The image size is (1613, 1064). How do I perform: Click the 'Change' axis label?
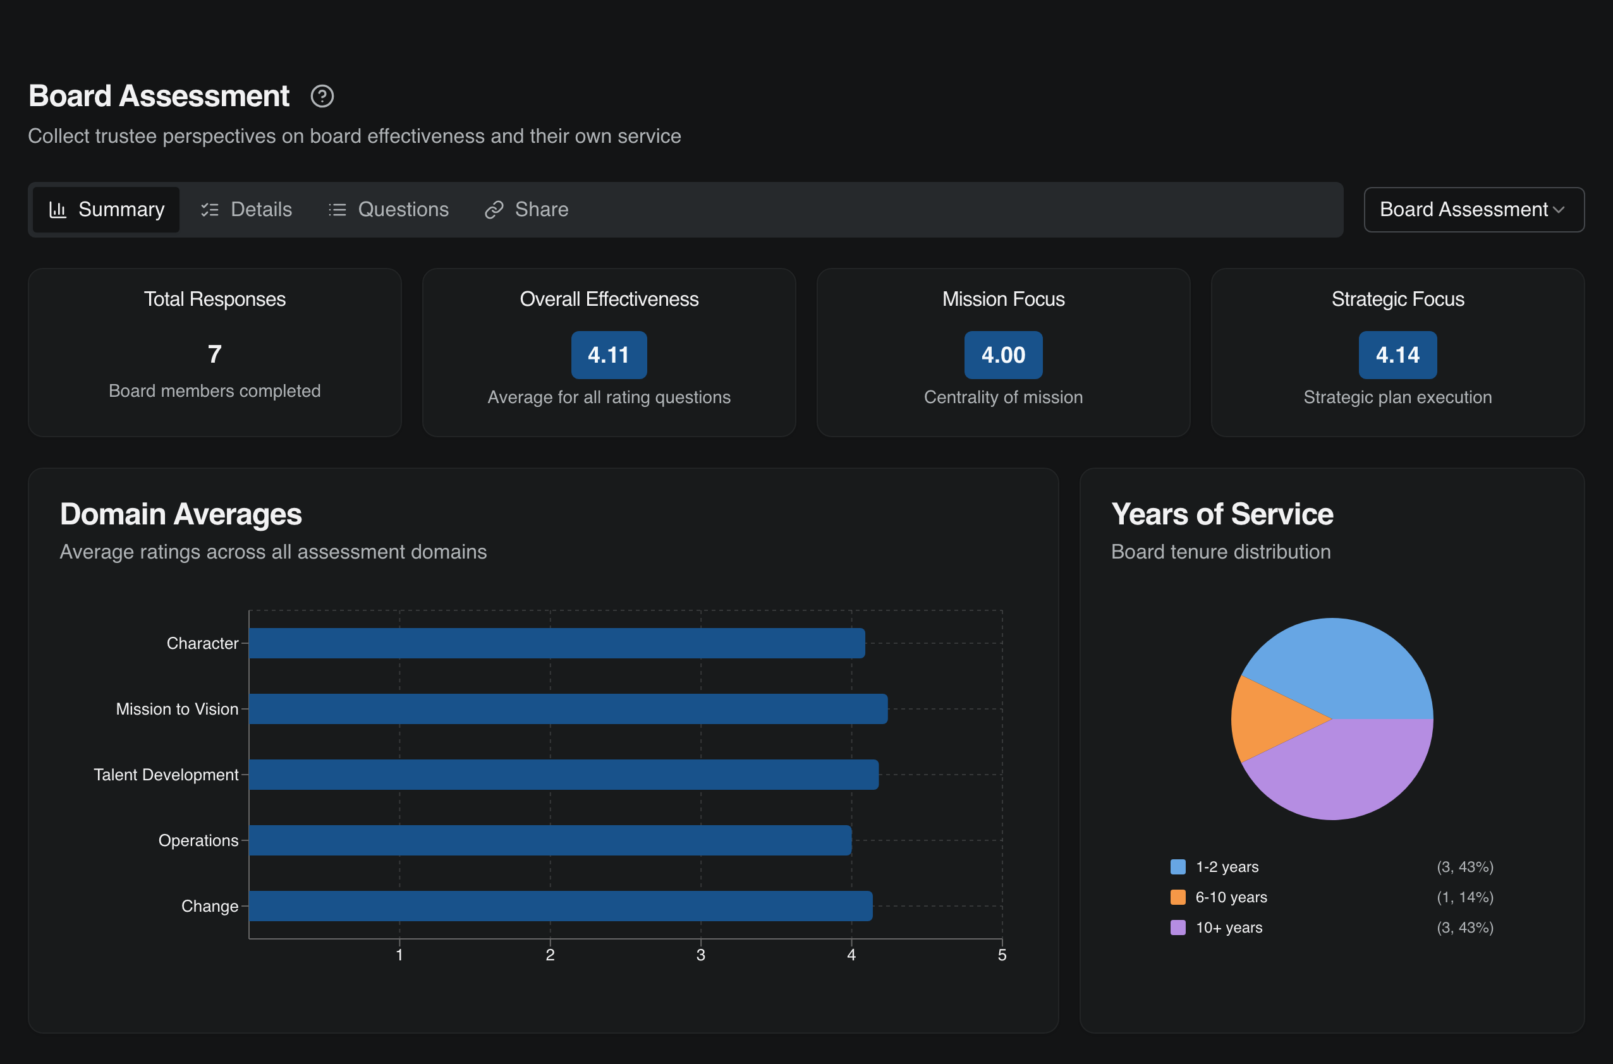point(210,907)
